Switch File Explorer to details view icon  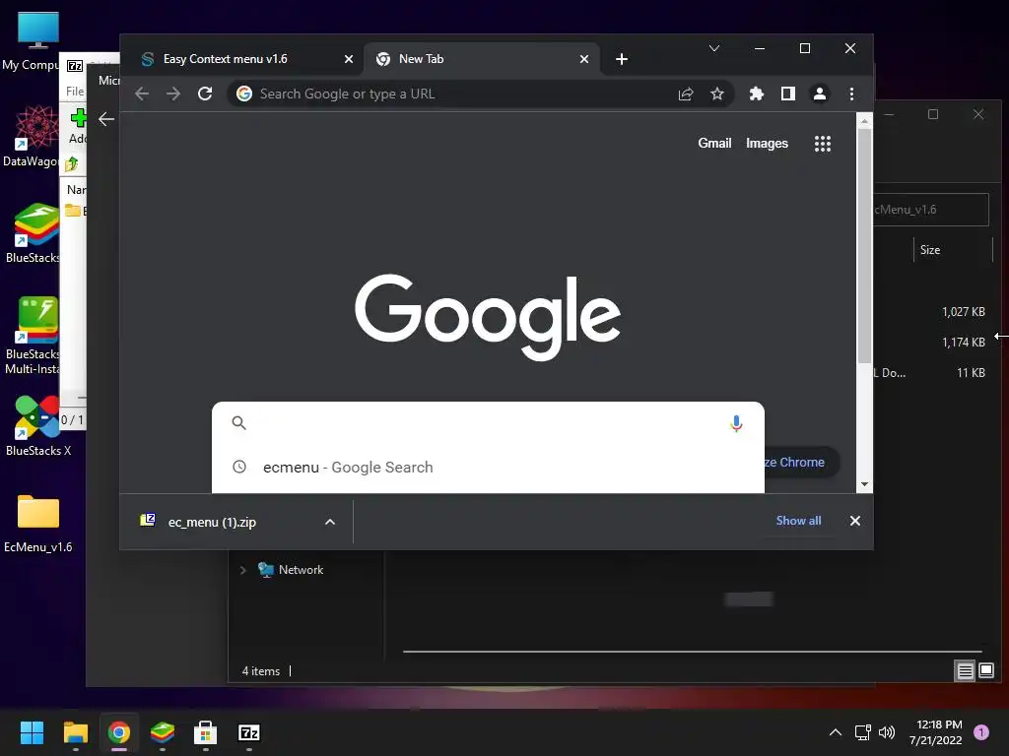click(x=965, y=671)
